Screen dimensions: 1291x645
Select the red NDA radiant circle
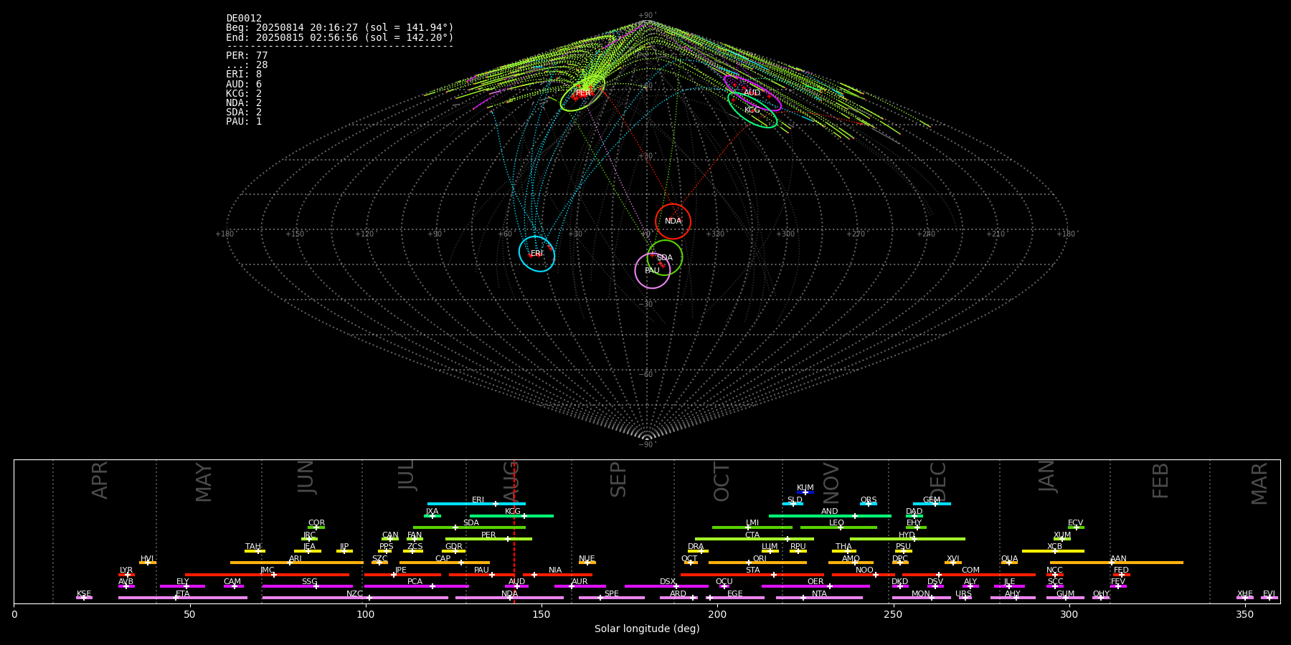tap(673, 221)
